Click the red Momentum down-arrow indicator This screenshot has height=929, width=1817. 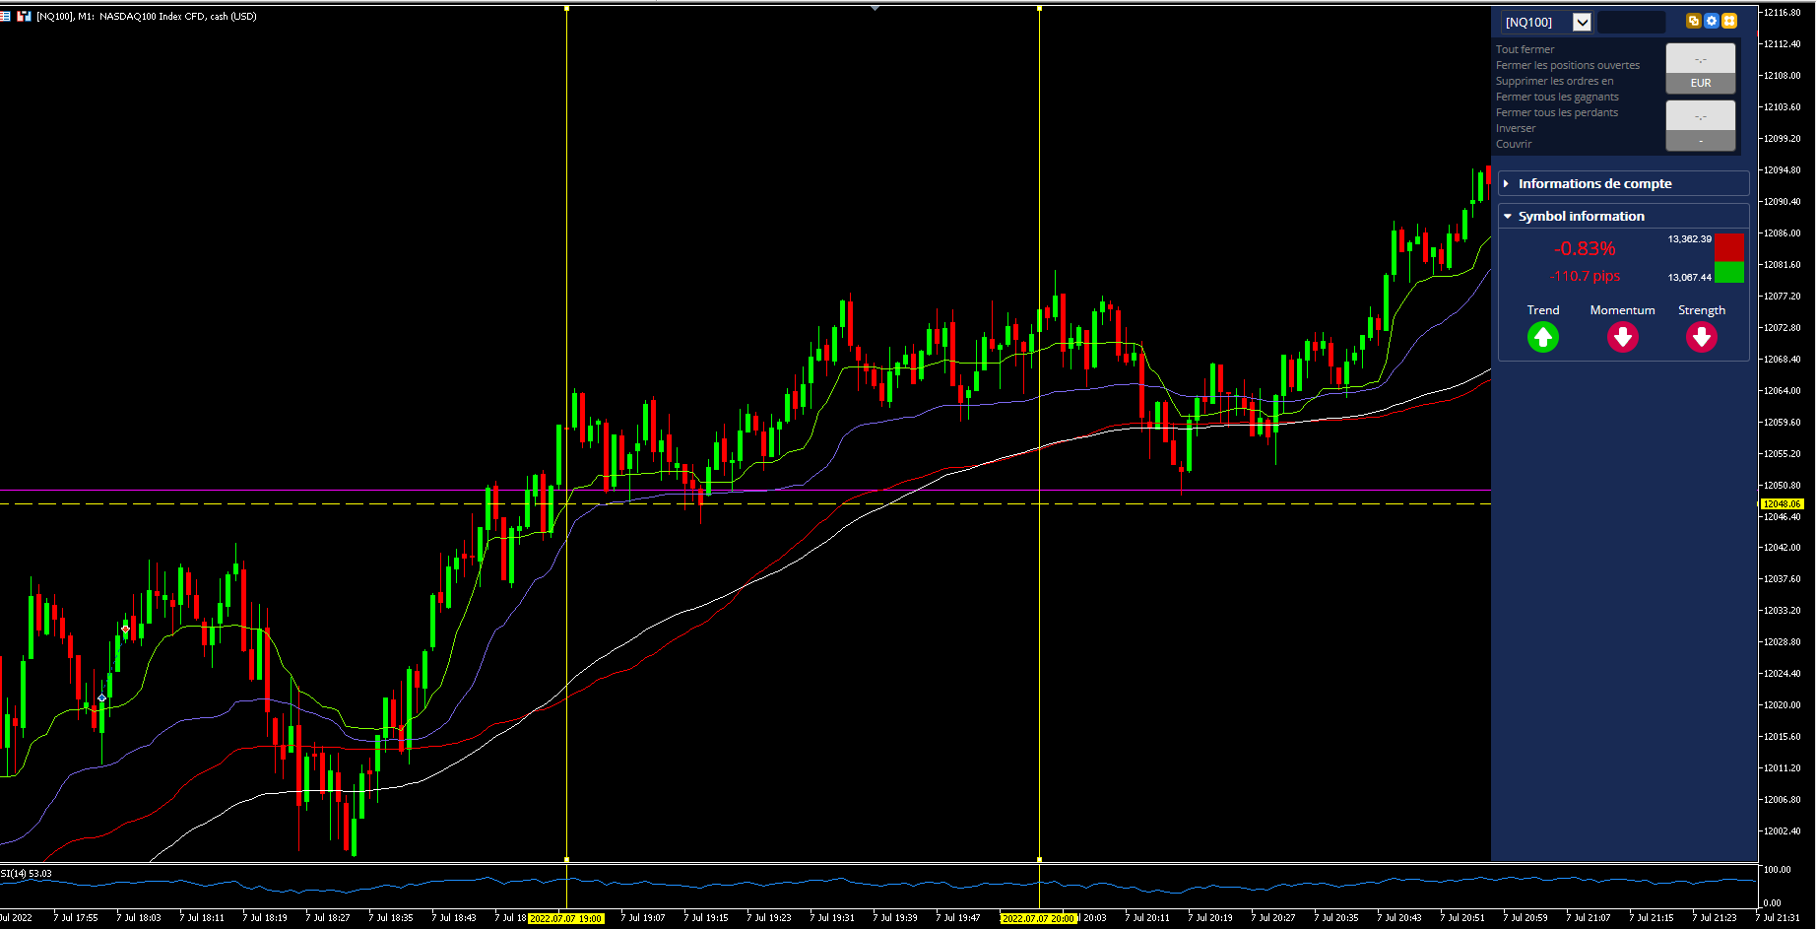1623,338
